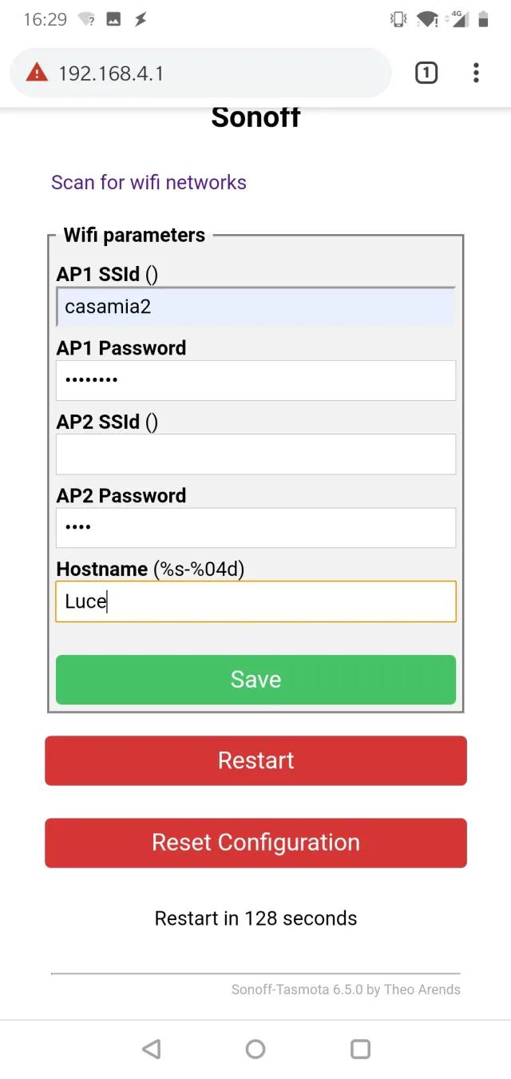
Task: Tap the vibrate mode status icon
Action: pos(398,20)
